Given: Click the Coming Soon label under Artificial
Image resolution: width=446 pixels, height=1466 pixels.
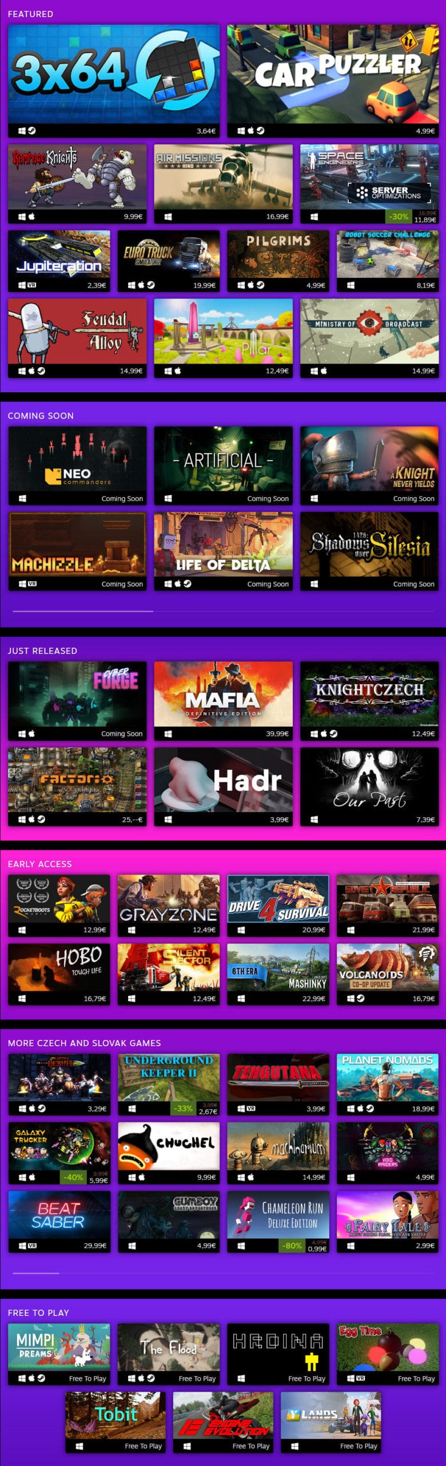Looking at the screenshot, I should point(268,499).
